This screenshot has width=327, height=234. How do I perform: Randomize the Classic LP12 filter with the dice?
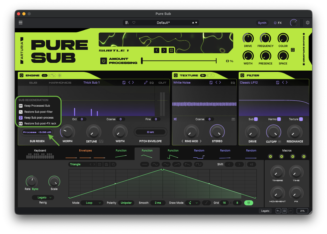[x=278, y=83]
